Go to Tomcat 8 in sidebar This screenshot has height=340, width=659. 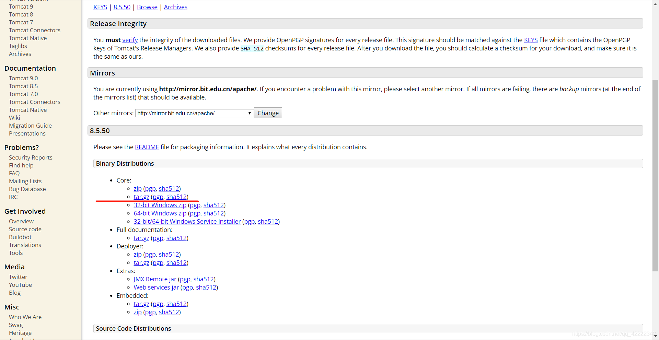click(21, 14)
